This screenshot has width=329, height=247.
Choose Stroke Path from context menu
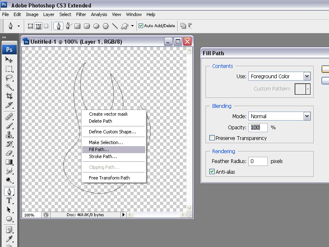pyautogui.click(x=103, y=156)
